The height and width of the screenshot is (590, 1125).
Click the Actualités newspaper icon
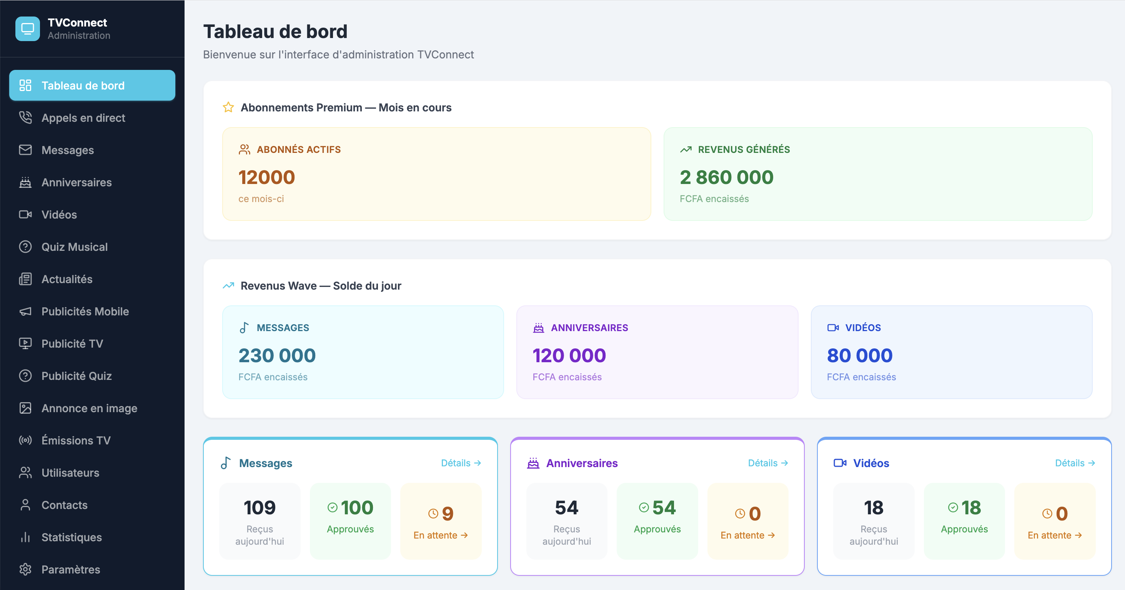(25, 279)
